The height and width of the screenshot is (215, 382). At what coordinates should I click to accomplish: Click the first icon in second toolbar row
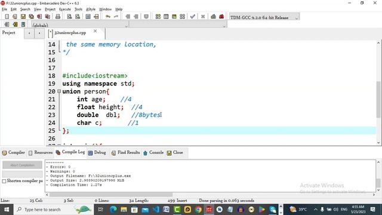(x=7, y=24)
